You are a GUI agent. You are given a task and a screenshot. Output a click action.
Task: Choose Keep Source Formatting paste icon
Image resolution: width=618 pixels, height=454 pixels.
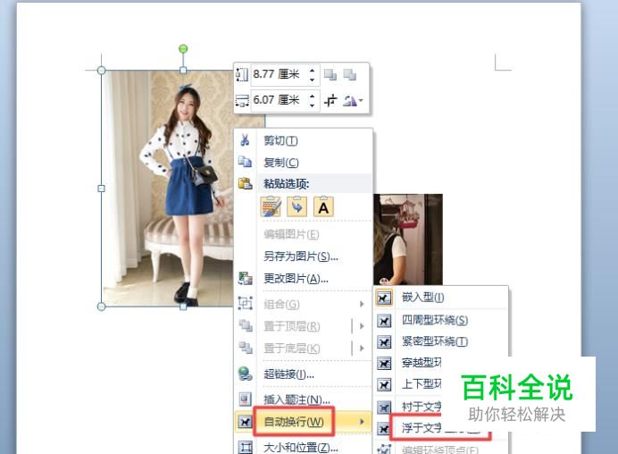coord(271,206)
